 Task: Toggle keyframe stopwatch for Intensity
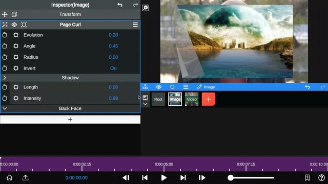[5, 98]
